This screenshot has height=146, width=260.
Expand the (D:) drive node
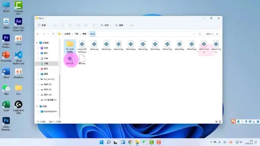click(x=38, y=84)
